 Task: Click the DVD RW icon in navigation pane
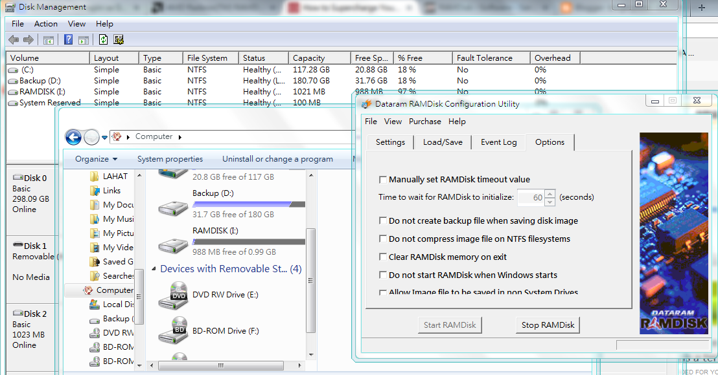tap(95, 333)
